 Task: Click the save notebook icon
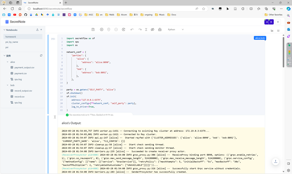coord(93,30)
